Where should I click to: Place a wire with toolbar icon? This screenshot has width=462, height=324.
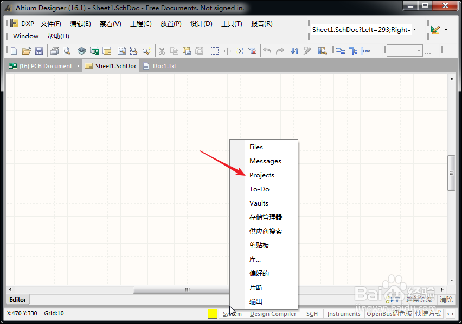coord(341,51)
